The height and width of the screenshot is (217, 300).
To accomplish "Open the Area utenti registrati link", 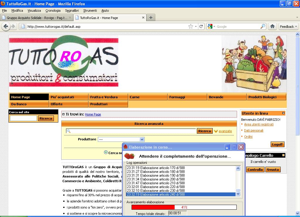I will click(259, 124).
